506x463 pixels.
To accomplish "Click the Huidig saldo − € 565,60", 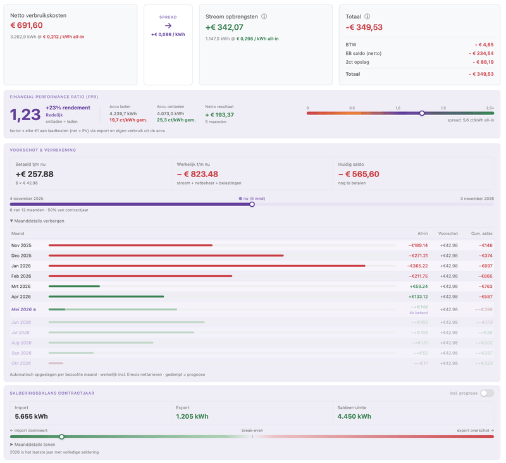I will click(359, 174).
